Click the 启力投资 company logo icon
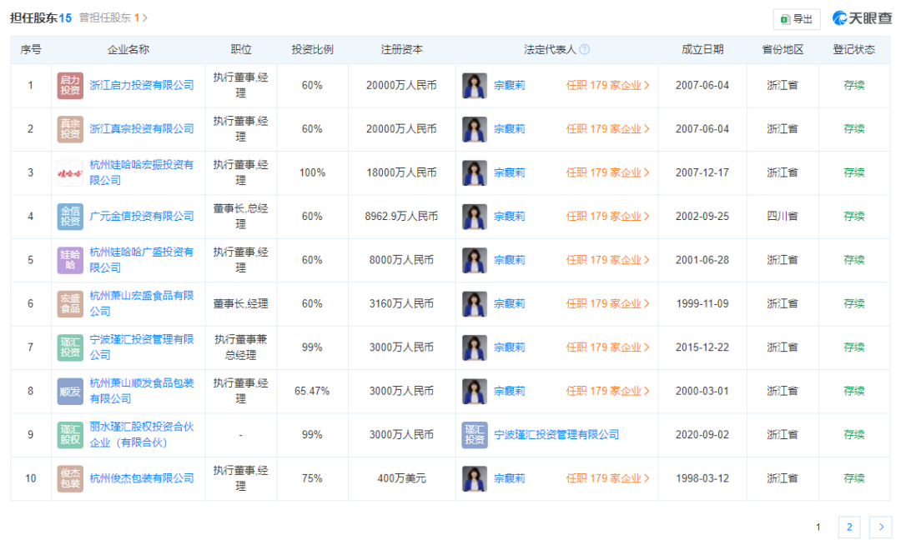 [x=70, y=85]
